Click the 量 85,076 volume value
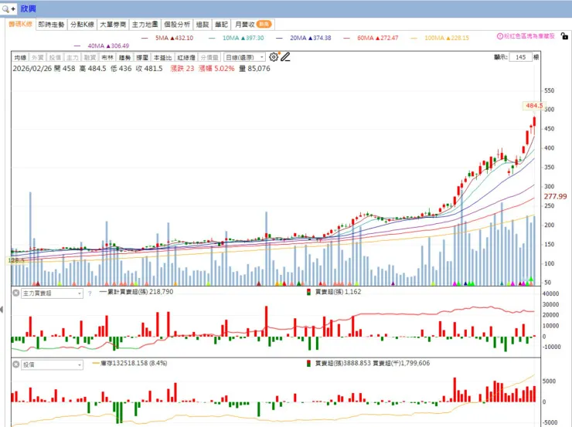This screenshot has height=427, width=572. (x=254, y=69)
